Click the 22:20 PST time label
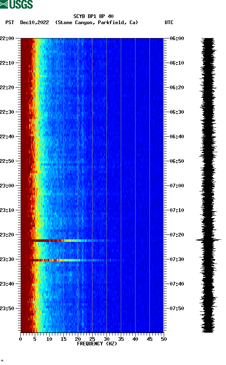Image resolution: width=226 pixels, height=365 pixels. [x=7, y=88]
